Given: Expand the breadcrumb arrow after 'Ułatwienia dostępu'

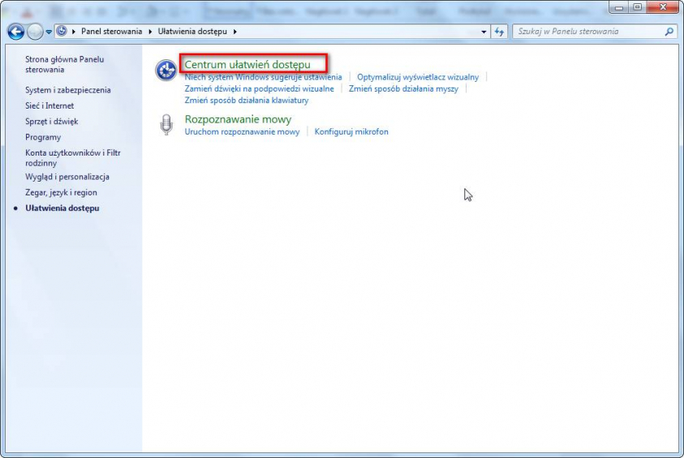Looking at the screenshot, I should coord(235,32).
